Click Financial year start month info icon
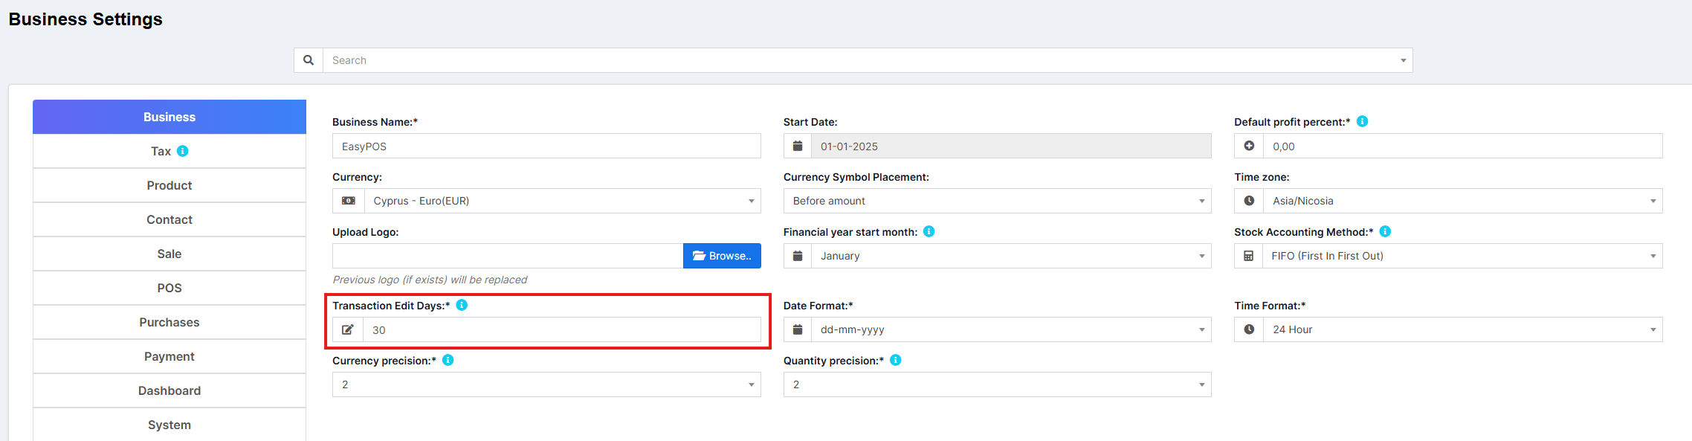Viewport: 1692px width, 441px height. (x=929, y=231)
